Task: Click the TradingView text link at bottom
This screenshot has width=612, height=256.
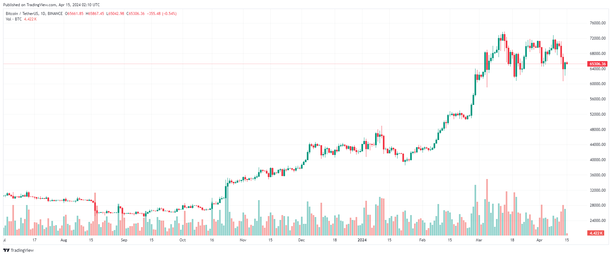Action: point(22,250)
